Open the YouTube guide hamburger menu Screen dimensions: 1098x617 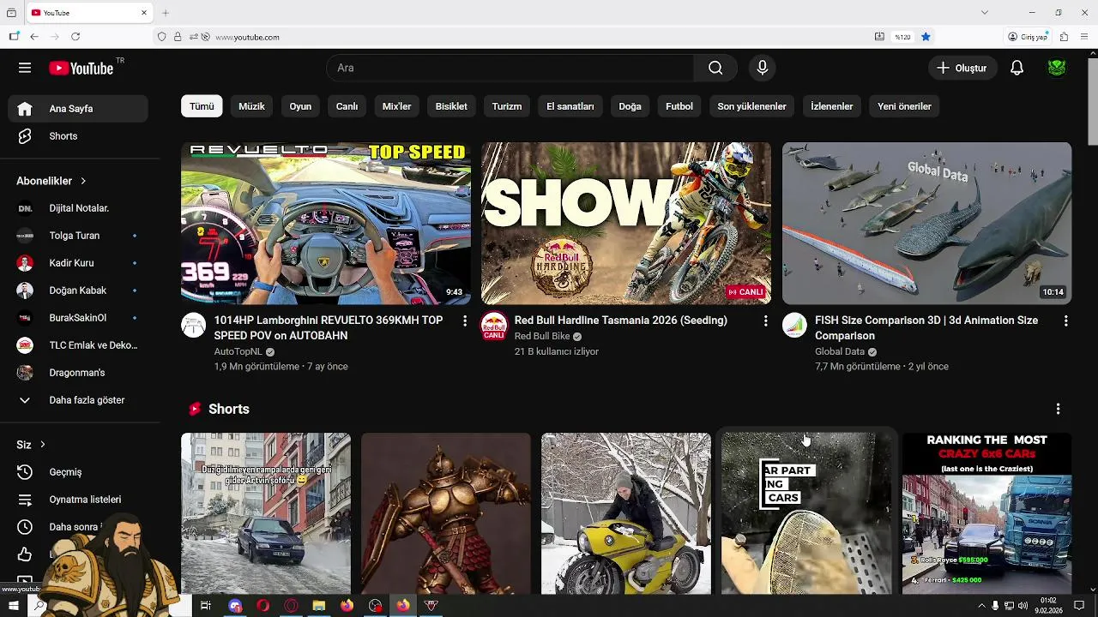click(x=25, y=68)
